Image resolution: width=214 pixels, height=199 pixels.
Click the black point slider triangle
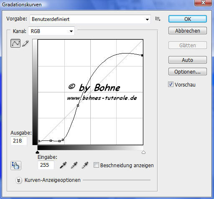pyautogui.click(x=37, y=152)
